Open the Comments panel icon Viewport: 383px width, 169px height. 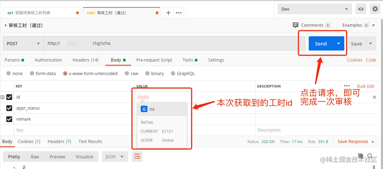coord(296,25)
